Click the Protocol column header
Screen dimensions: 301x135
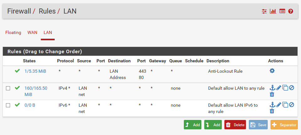coord(65,61)
